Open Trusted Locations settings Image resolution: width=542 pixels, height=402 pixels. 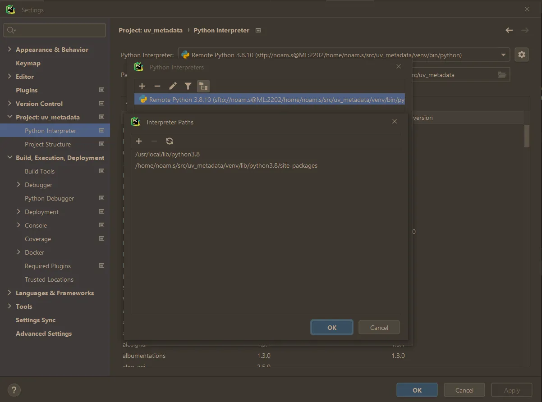49,279
